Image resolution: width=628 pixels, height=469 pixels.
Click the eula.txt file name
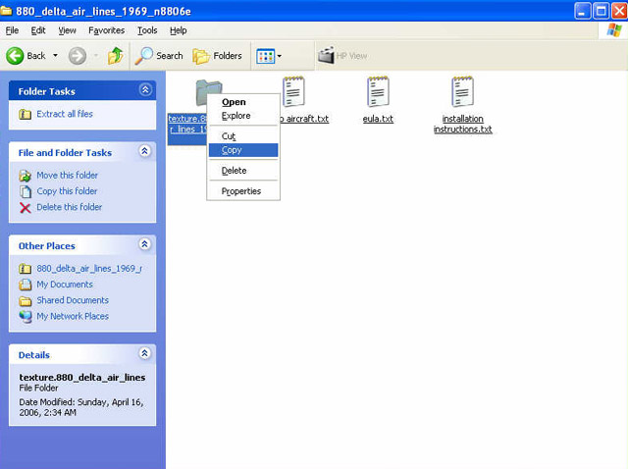tap(378, 119)
